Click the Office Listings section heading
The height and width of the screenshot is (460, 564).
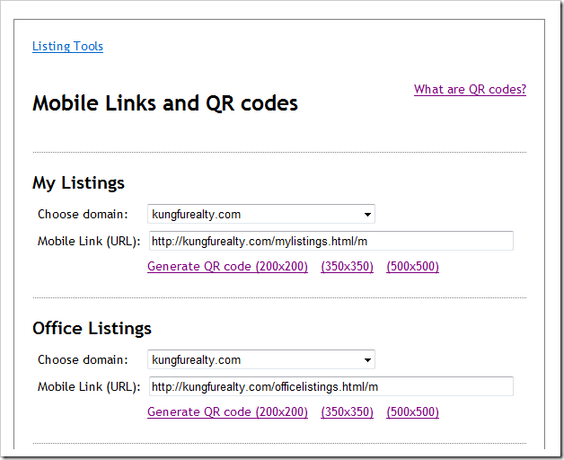click(92, 329)
